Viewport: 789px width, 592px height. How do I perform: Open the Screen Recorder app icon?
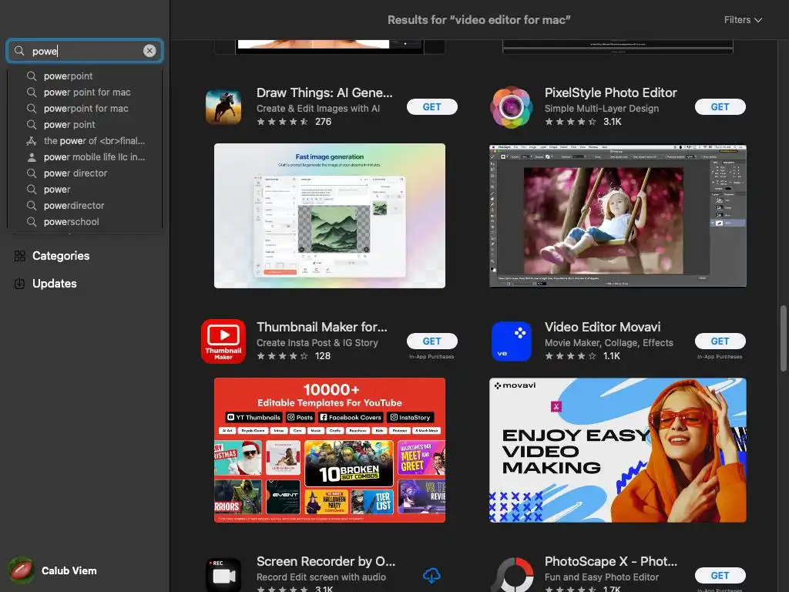click(x=223, y=574)
